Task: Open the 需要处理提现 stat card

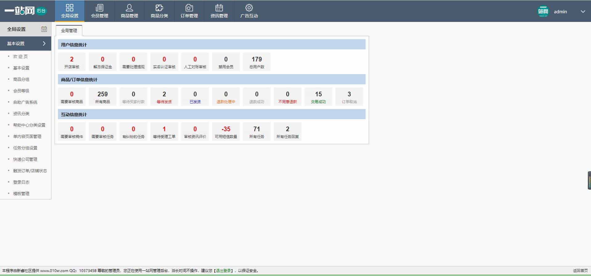Action: coord(133,62)
